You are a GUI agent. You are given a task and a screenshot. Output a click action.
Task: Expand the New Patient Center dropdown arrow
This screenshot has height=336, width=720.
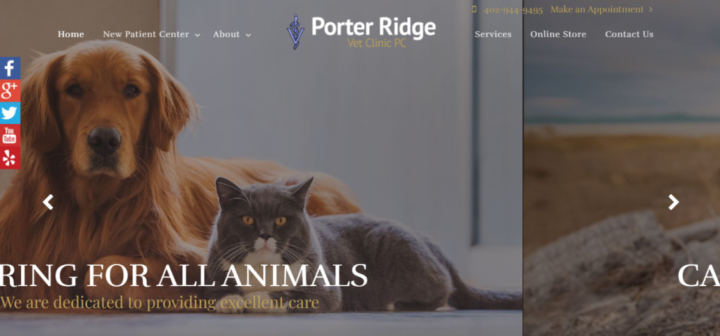(197, 35)
